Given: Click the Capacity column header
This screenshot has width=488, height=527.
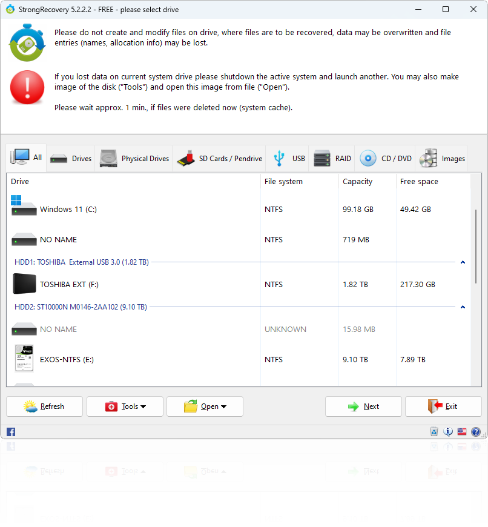Looking at the screenshot, I should [368, 182].
